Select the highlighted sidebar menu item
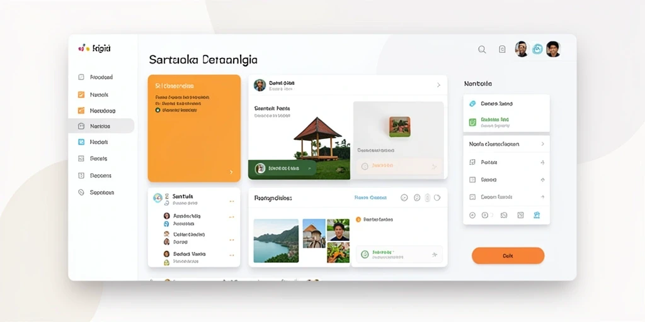Image resolution: width=645 pixels, height=322 pixels. pos(101,126)
